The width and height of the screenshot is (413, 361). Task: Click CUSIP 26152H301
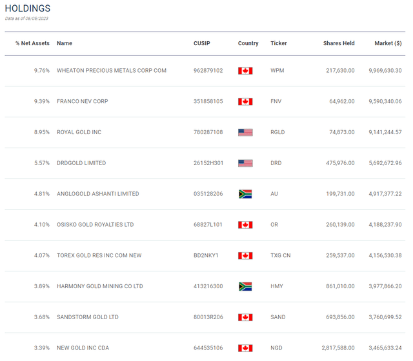point(208,163)
